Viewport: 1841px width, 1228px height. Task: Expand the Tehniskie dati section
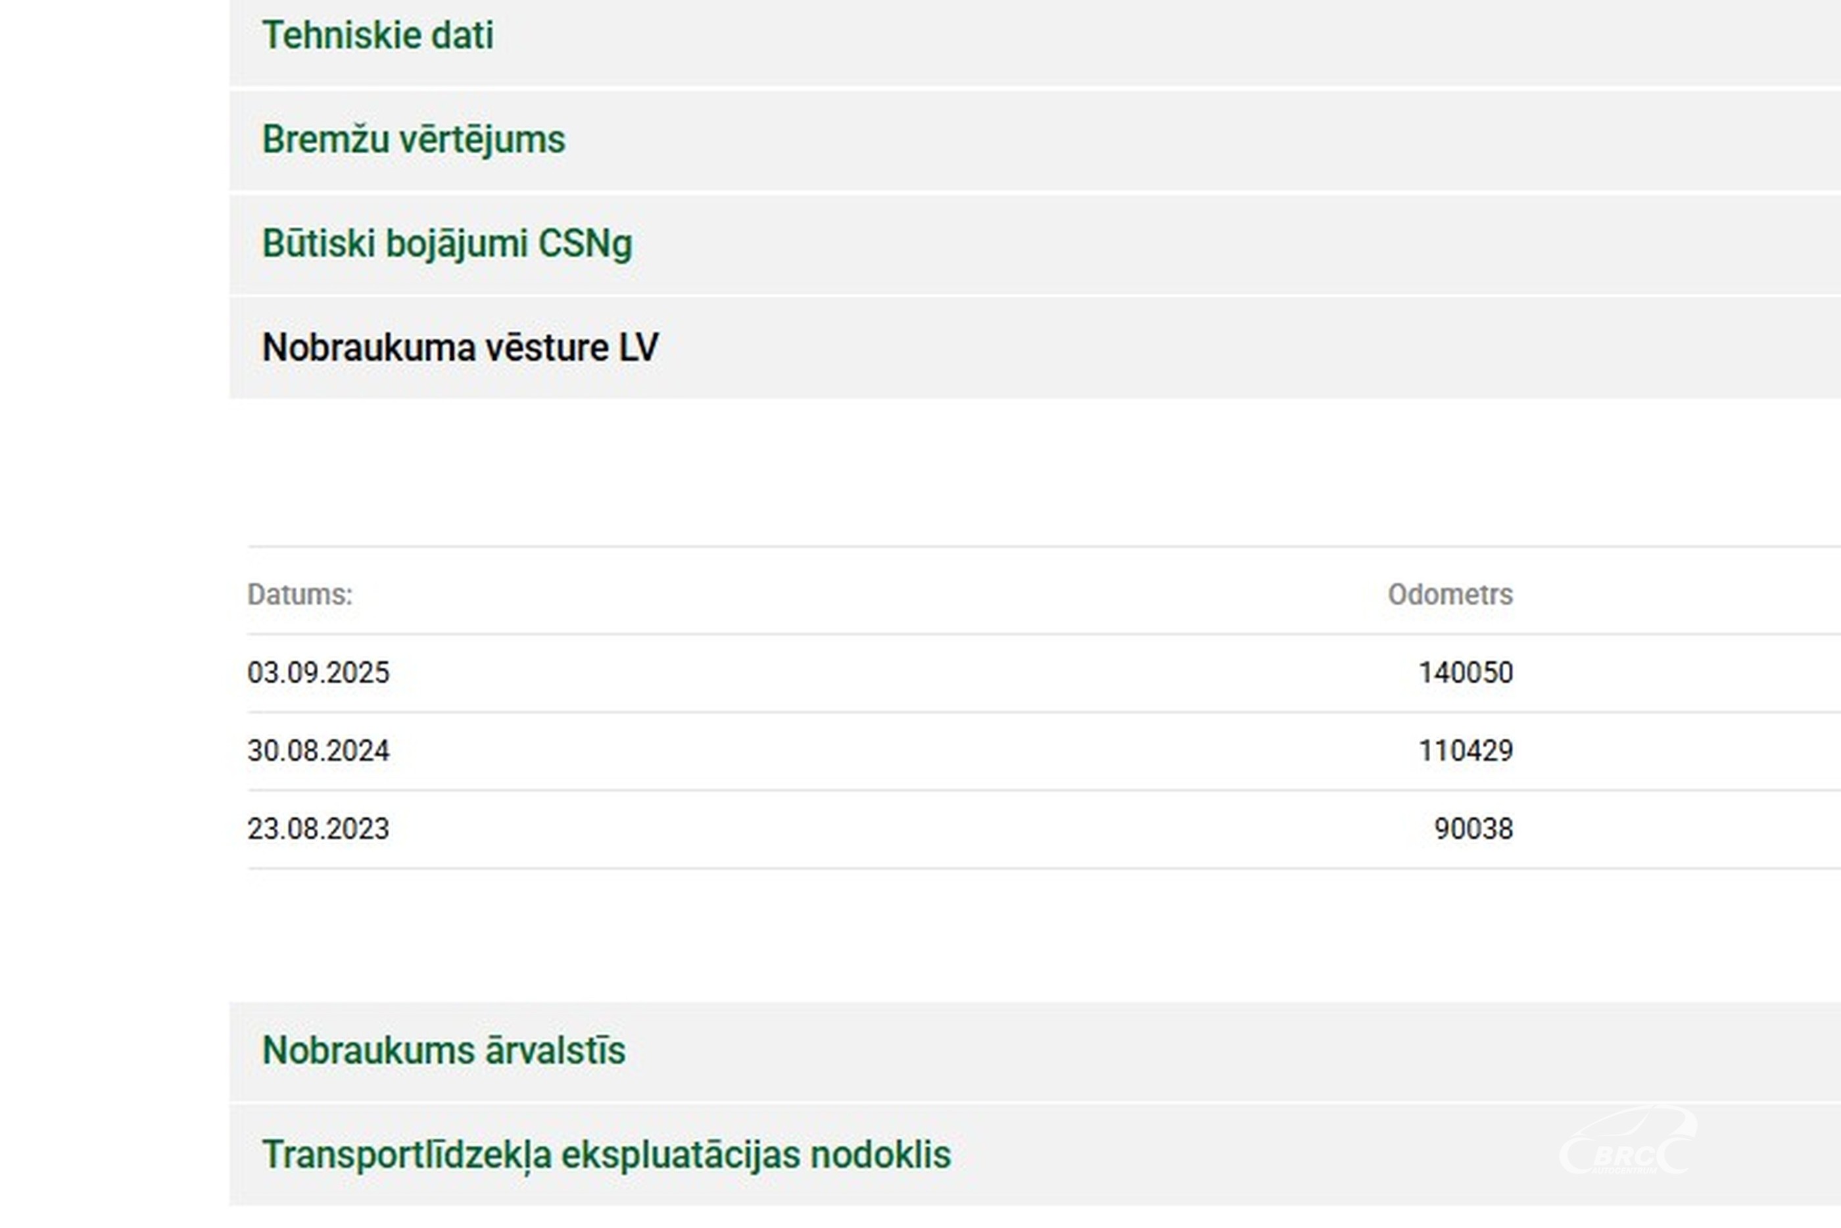click(x=378, y=36)
